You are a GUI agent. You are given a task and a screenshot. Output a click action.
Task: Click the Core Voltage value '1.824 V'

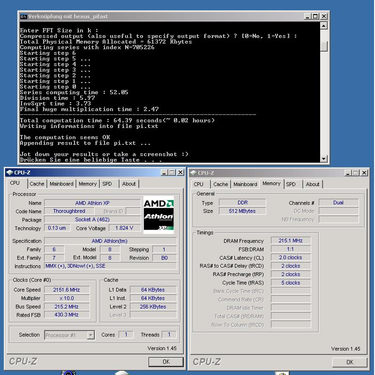coord(124,228)
